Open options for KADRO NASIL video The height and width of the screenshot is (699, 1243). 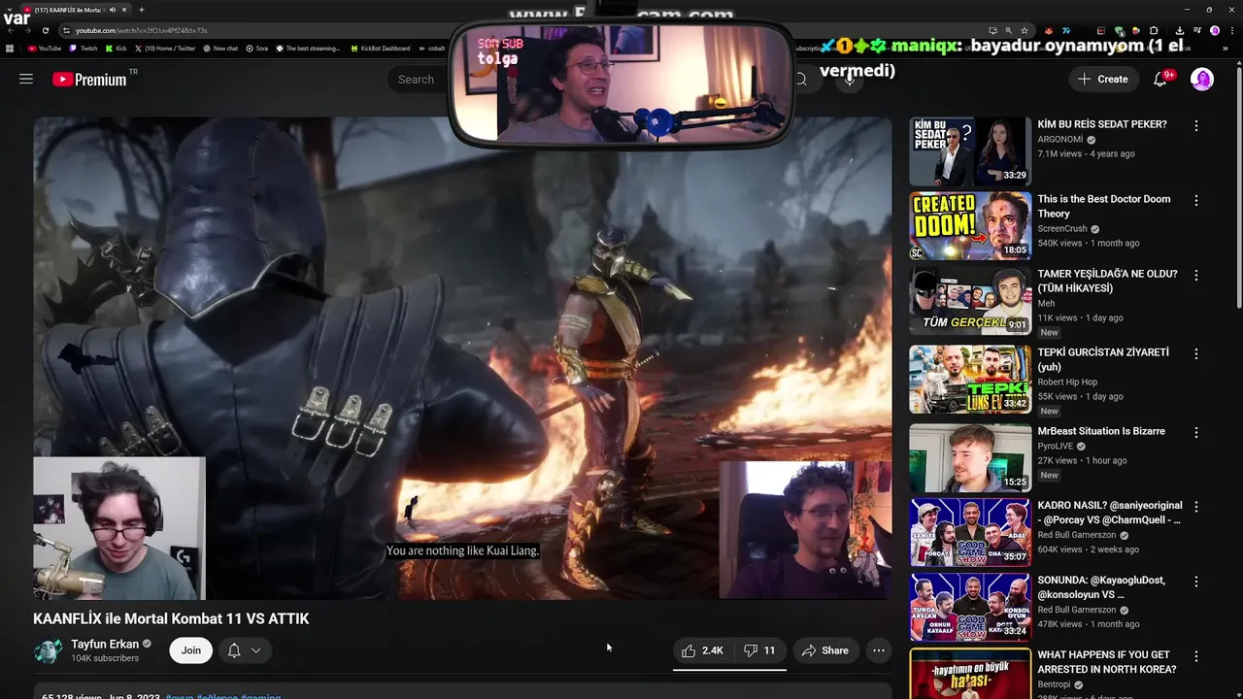[x=1196, y=507]
